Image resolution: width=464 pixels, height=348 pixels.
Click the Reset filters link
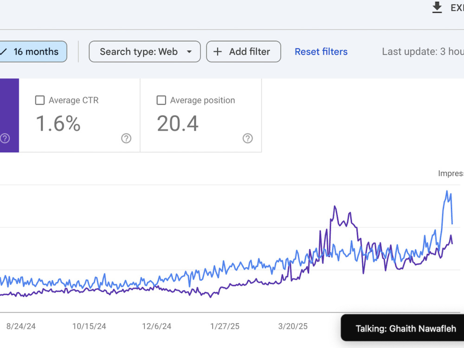[321, 52]
